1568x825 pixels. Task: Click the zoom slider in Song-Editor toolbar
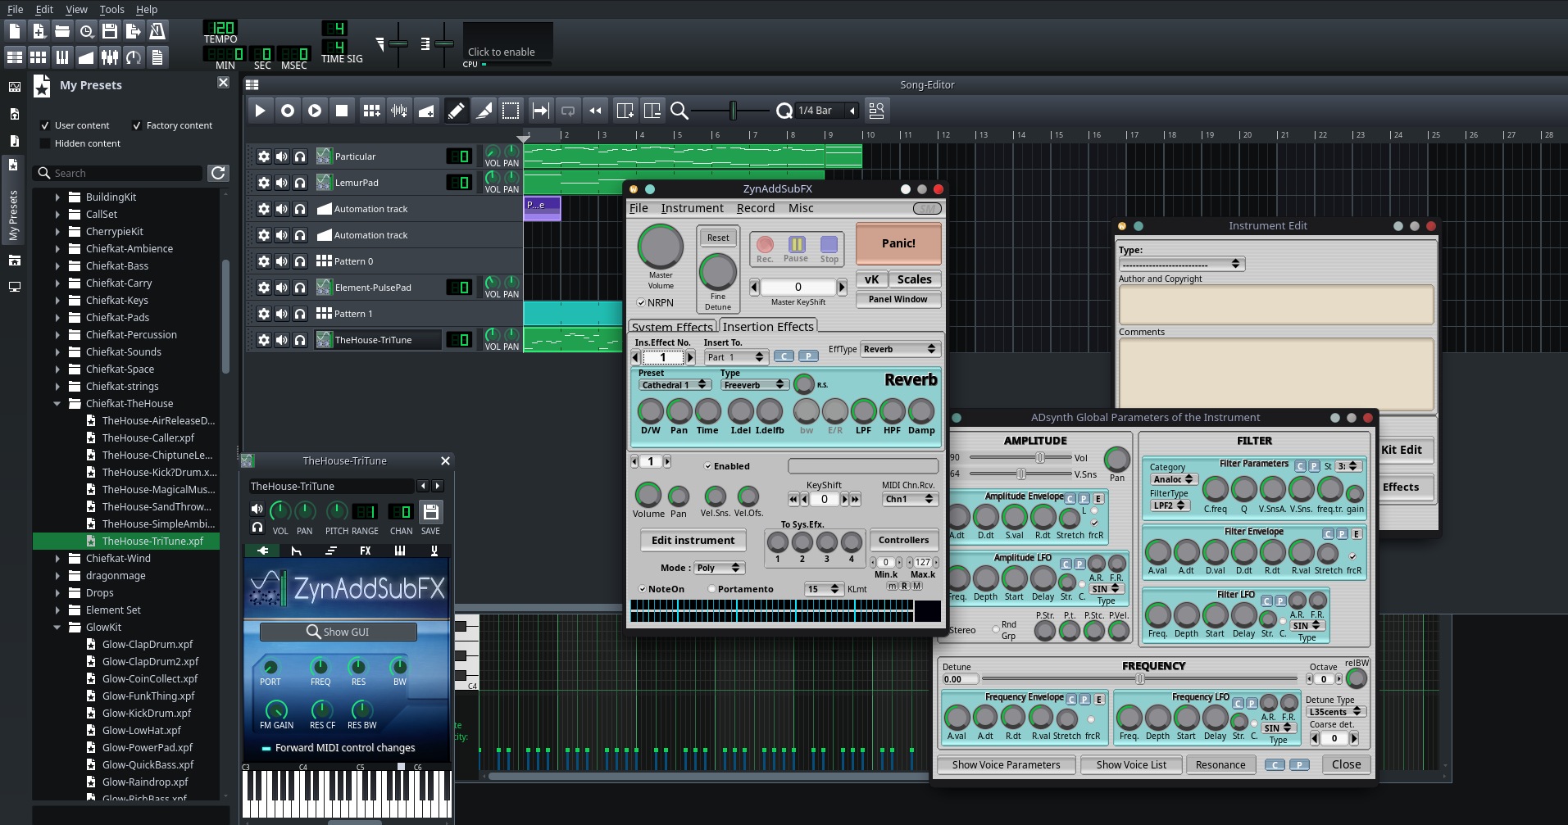click(732, 111)
